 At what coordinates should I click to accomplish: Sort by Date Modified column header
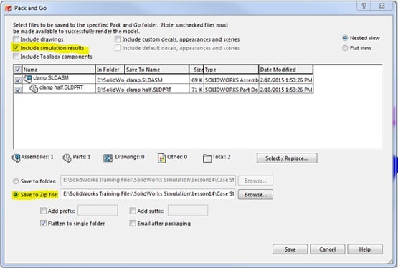pos(286,70)
